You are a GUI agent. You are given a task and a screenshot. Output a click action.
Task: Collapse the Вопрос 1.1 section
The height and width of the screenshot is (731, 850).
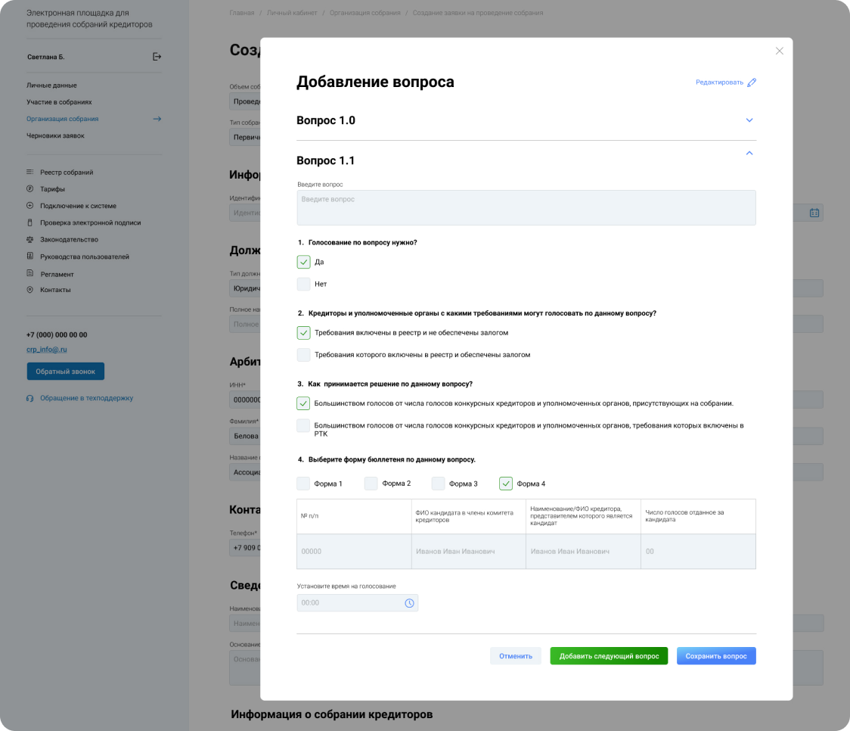(x=749, y=154)
